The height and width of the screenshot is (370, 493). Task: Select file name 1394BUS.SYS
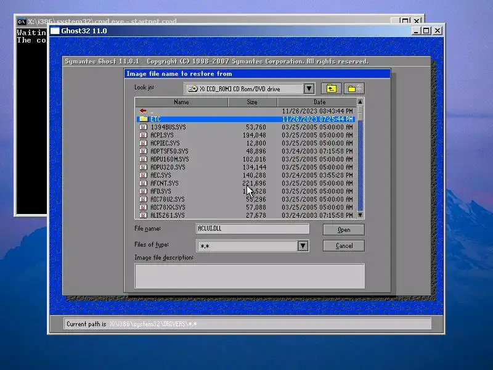[x=168, y=127]
